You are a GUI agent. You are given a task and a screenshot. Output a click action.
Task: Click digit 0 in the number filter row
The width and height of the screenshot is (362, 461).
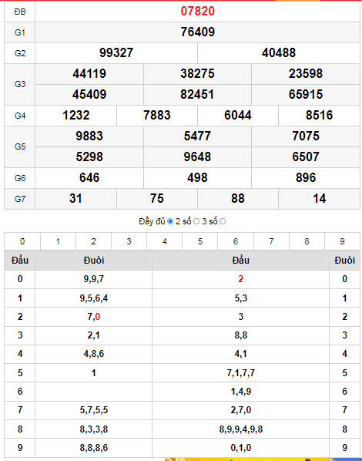tap(22, 241)
